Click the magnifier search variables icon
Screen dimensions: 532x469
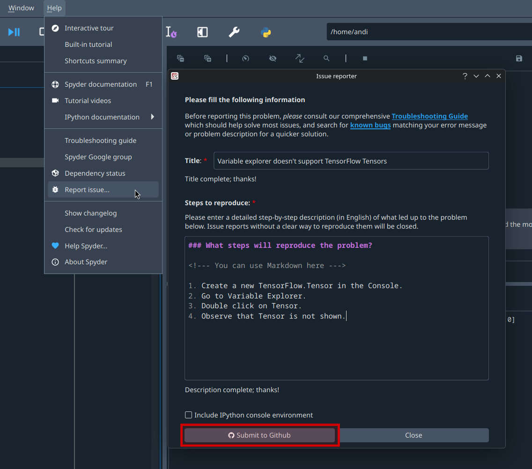326,59
